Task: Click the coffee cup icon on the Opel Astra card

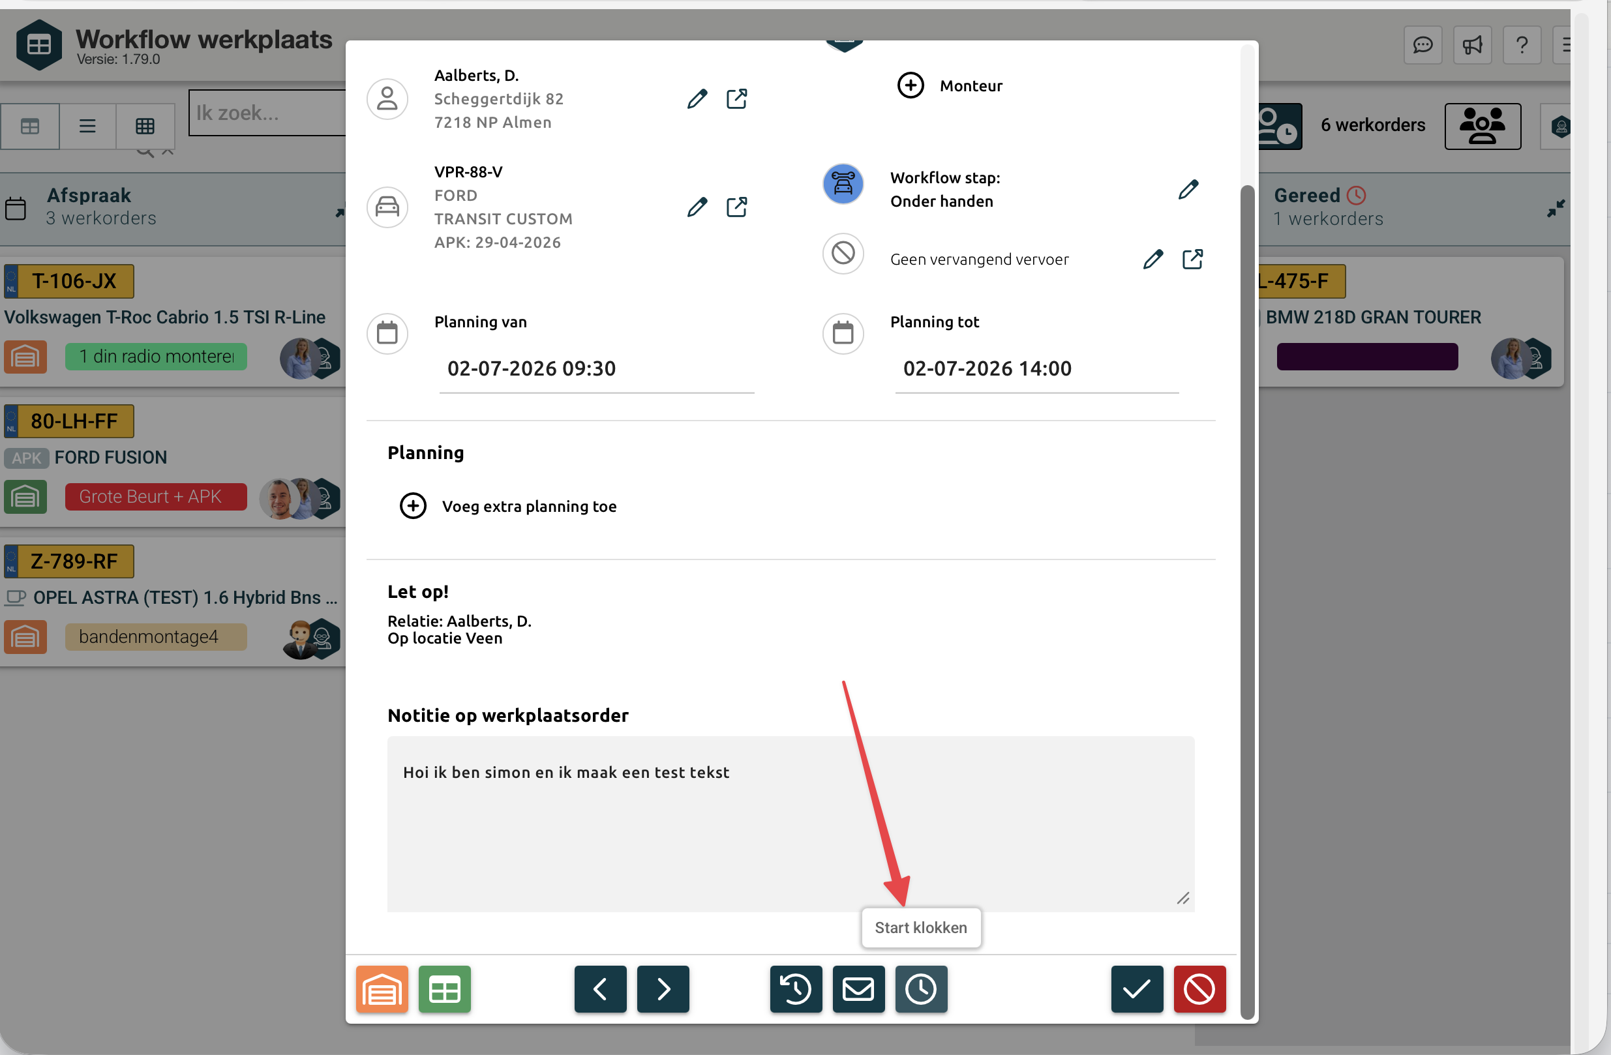Action: click(16, 597)
